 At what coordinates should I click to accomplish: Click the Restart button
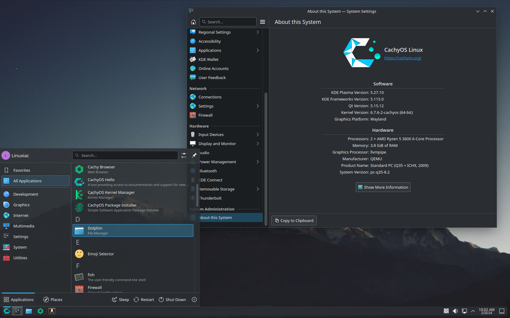[x=144, y=300]
